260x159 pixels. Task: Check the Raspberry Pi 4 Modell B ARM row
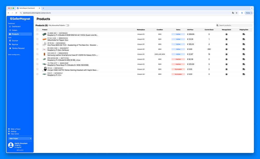[37, 59]
